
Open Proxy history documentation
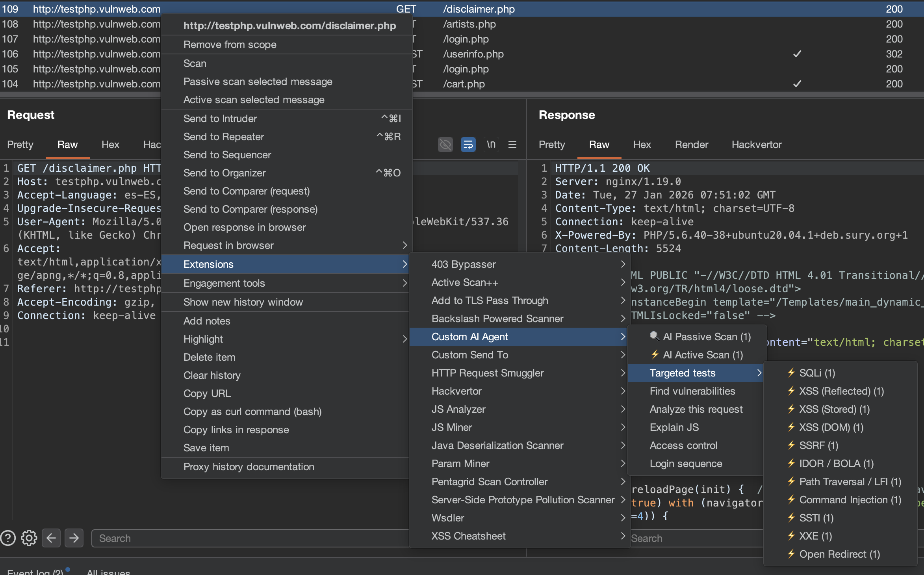(x=249, y=467)
